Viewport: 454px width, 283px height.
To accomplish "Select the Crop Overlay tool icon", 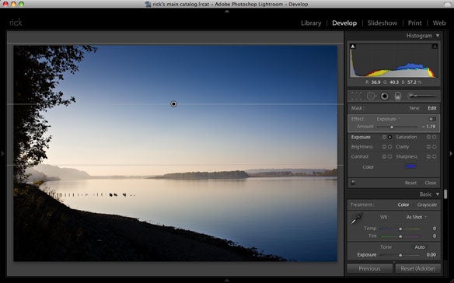I will point(356,96).
